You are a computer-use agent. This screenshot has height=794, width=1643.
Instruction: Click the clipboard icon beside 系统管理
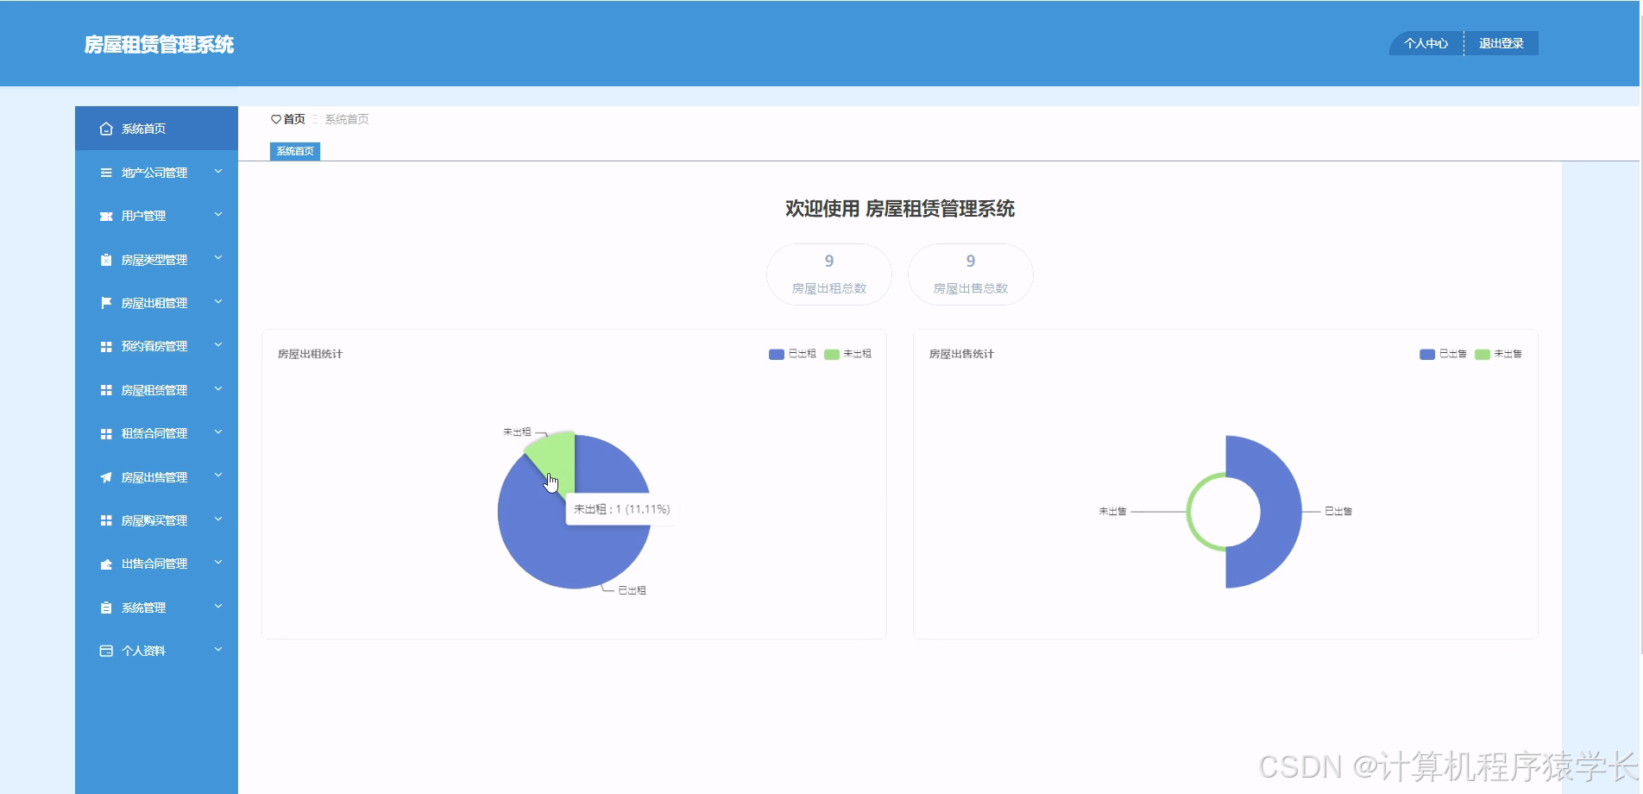click(106, 608)
